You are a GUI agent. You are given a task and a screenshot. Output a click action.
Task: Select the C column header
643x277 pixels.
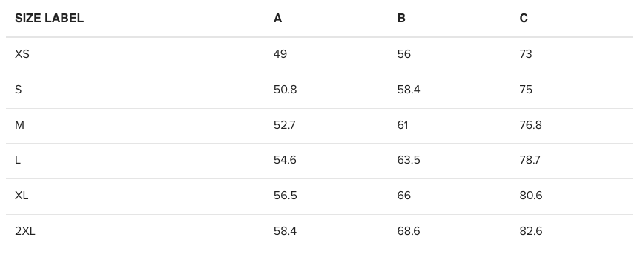pyautogui.click(x=524, y=19)
